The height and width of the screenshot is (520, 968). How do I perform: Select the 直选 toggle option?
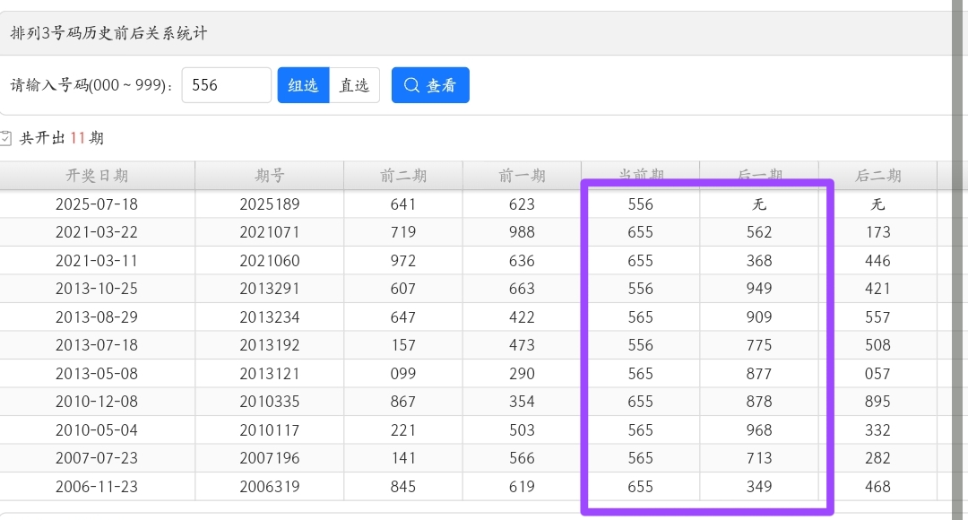click(x=354, y=85)
